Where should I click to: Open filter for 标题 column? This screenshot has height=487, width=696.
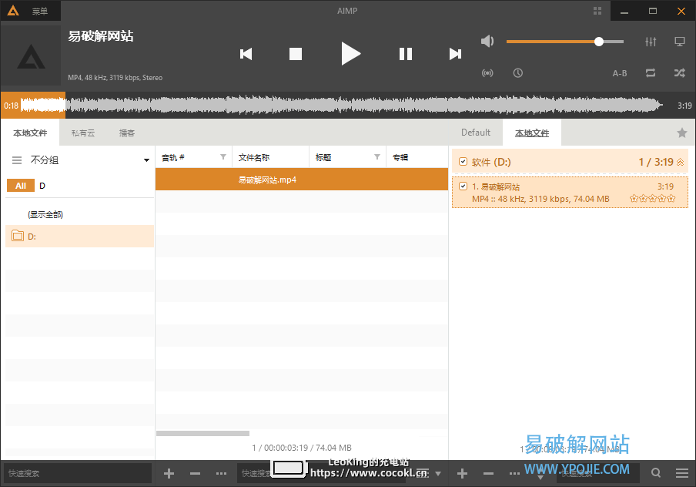click(x=376, y=157)
